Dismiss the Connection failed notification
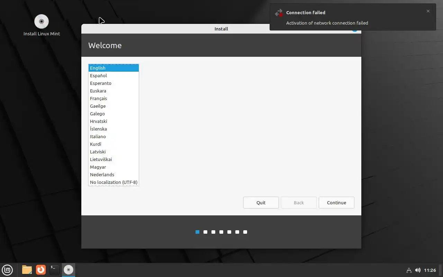 coord(428,11)
